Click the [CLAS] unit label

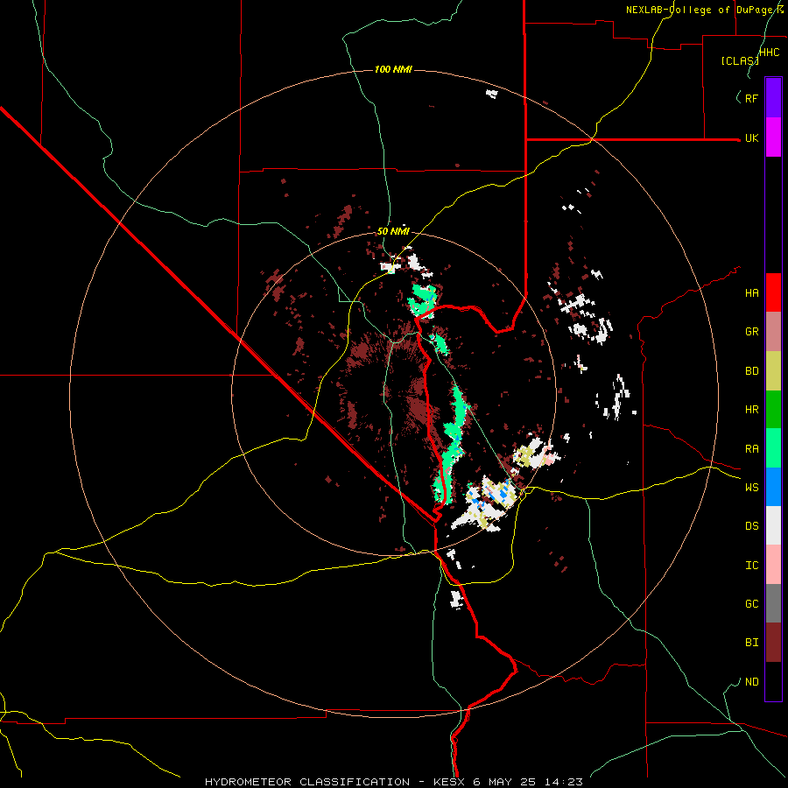click(740, 60)
